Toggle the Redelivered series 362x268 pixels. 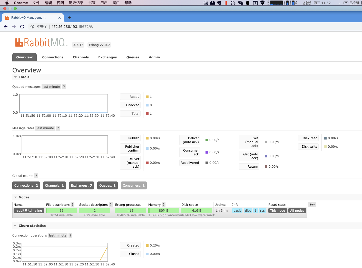tap(190, 163)
